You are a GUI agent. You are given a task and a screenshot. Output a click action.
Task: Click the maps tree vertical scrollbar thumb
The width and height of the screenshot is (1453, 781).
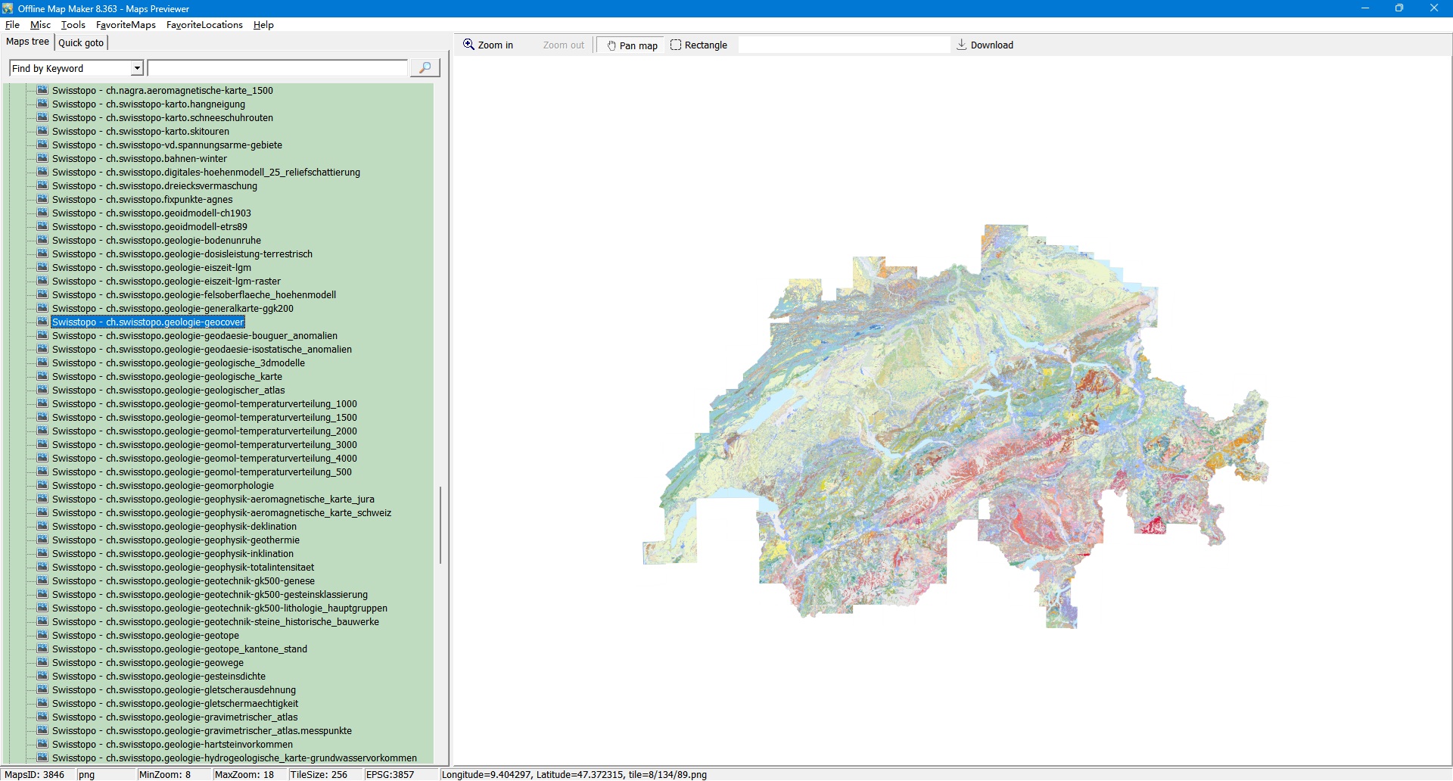point(440,524)
